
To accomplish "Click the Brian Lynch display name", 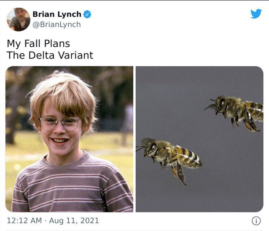I will pyautogui.click(x=57, y=14).
